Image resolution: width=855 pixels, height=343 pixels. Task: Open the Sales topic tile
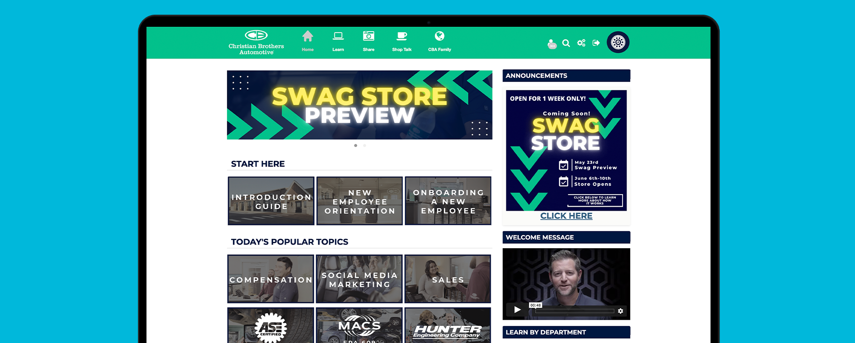pos(448,279)
